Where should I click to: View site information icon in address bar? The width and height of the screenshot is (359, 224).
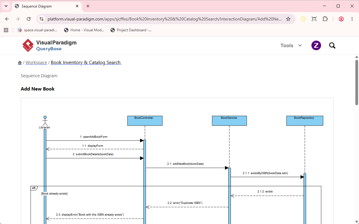coord(42,19)
